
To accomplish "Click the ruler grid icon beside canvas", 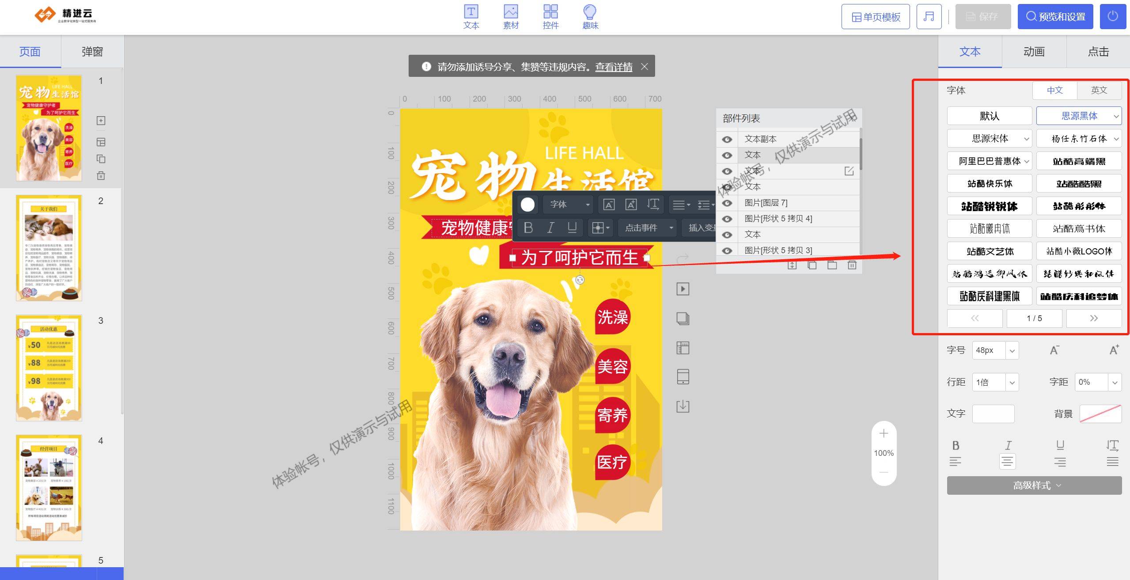I will coord(683,348).
